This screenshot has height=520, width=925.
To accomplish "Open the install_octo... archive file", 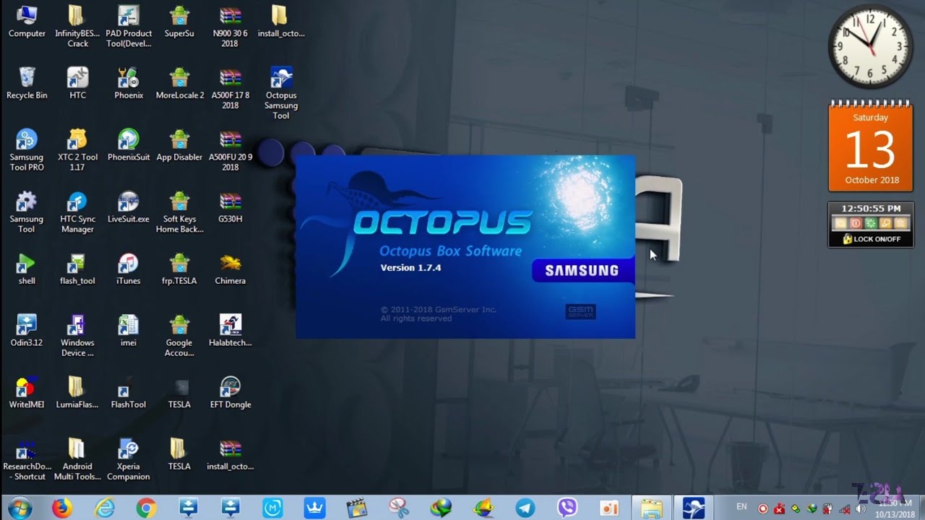I will click(230, 454).
